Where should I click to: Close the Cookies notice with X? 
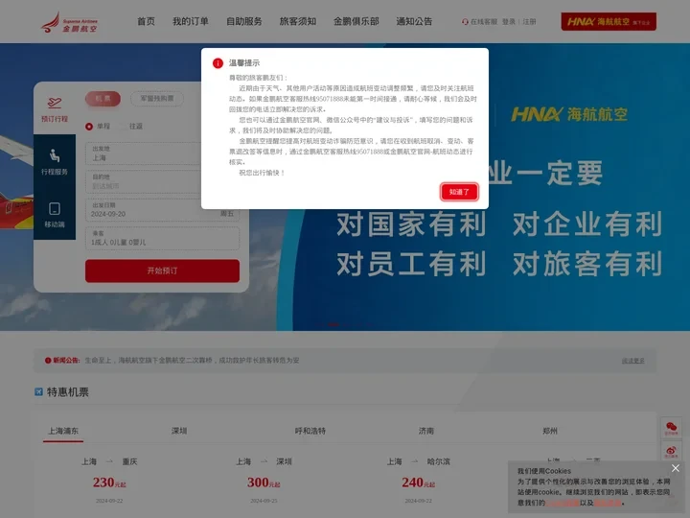tap(675, 468)
